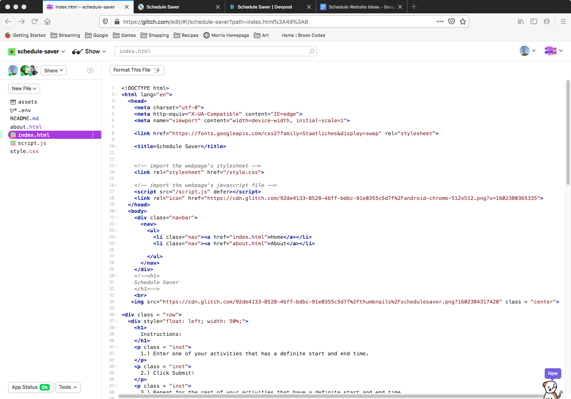Screen dimensions: 571x399
Task: Close the index.html schedule-saver tab
Action: click(127, 7)
